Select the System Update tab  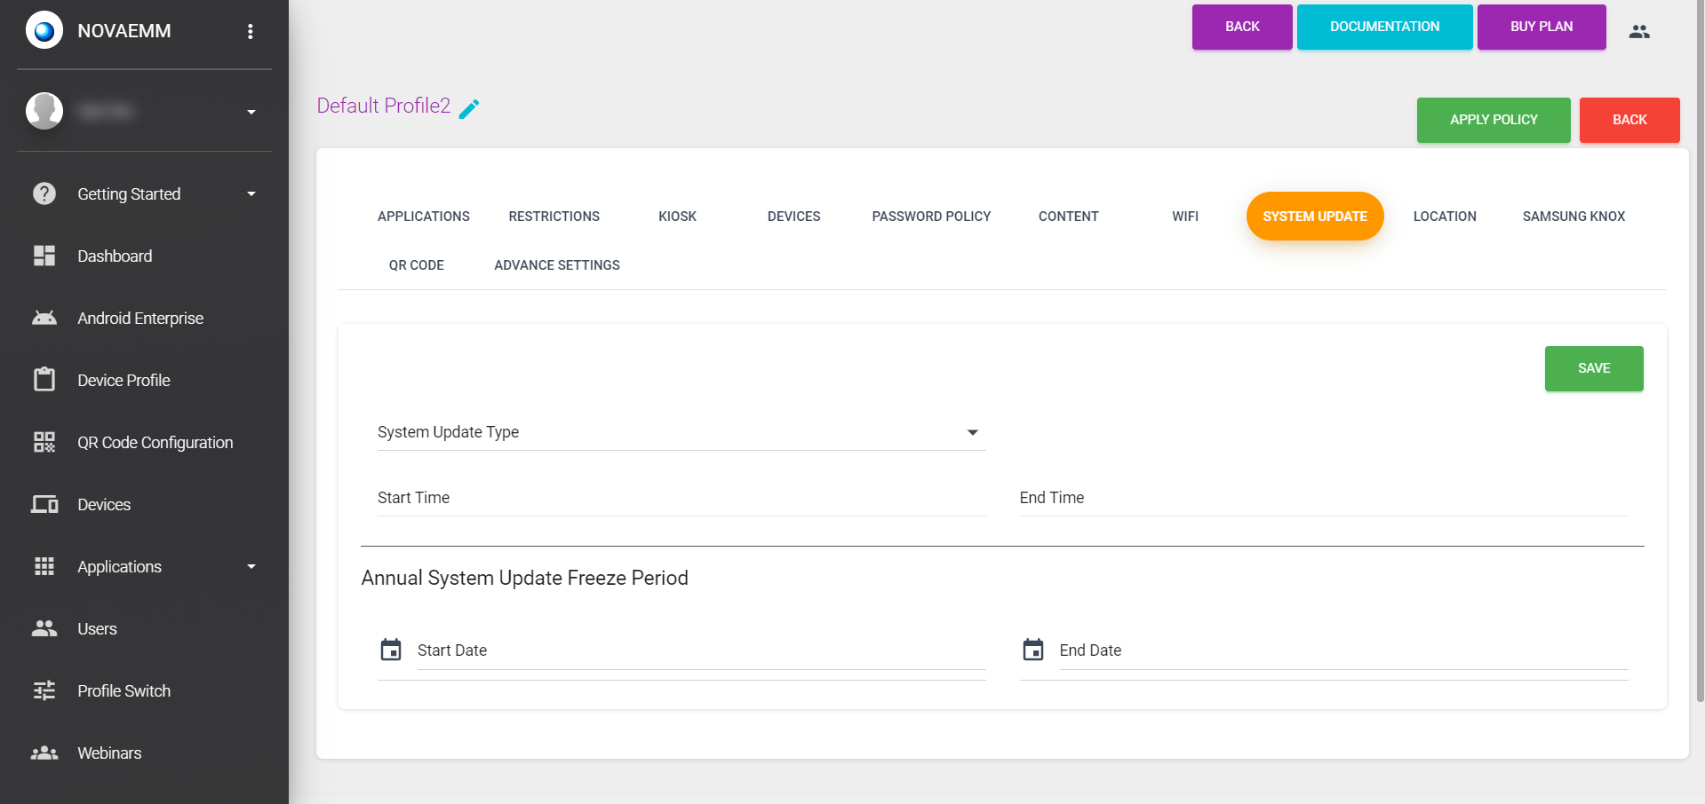coord(1315,217)
